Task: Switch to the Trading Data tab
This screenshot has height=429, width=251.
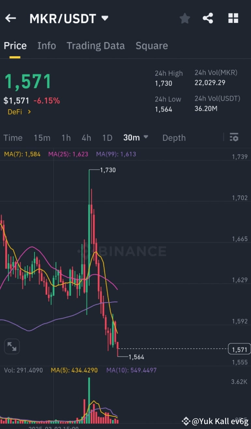Action: click(95, 46)
